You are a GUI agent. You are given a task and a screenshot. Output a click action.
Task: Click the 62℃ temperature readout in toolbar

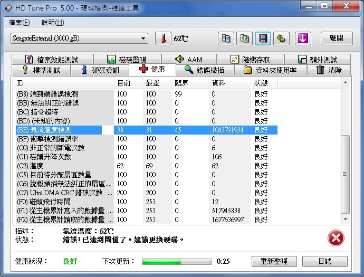pos(181,39)
